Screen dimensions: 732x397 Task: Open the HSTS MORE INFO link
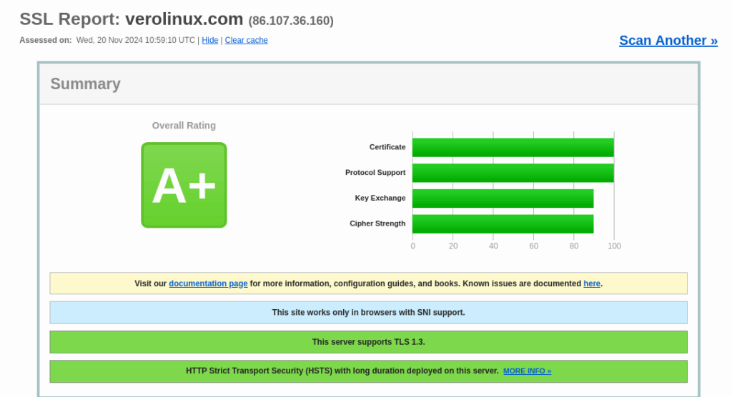click(527, 371)
